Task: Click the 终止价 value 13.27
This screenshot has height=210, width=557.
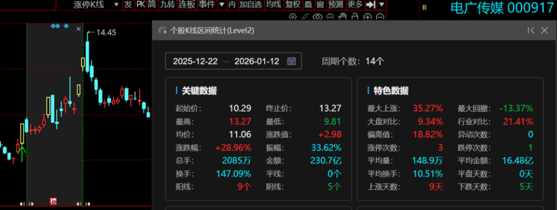Action: (330, 108)
